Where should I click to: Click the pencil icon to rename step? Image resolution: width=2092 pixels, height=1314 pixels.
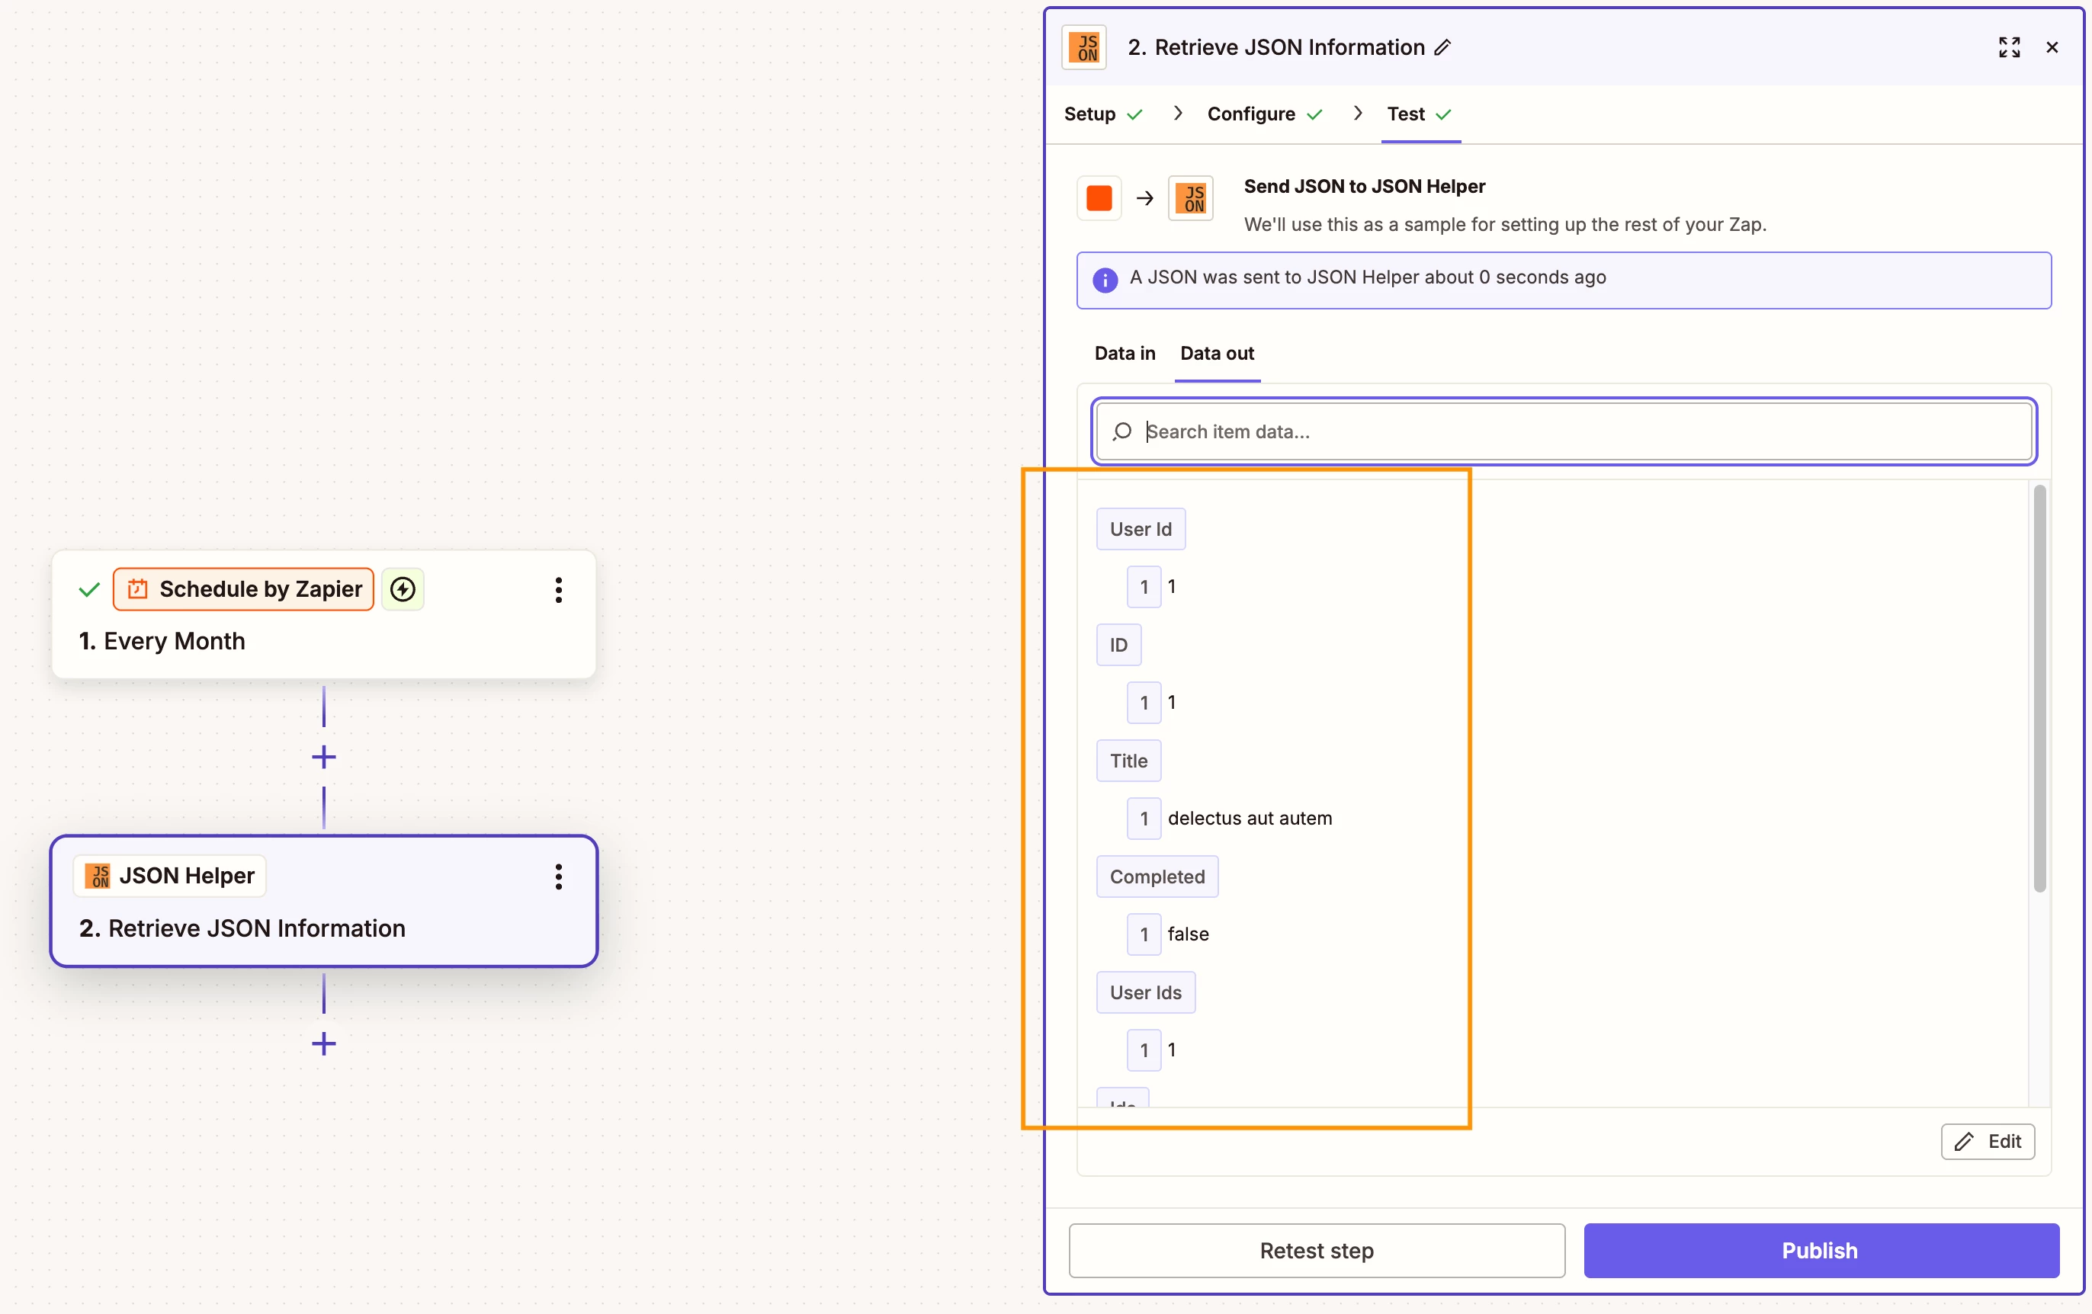(x=1443, y=48)
